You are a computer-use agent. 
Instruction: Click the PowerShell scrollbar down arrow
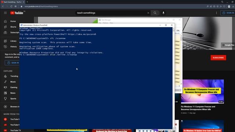174,128
